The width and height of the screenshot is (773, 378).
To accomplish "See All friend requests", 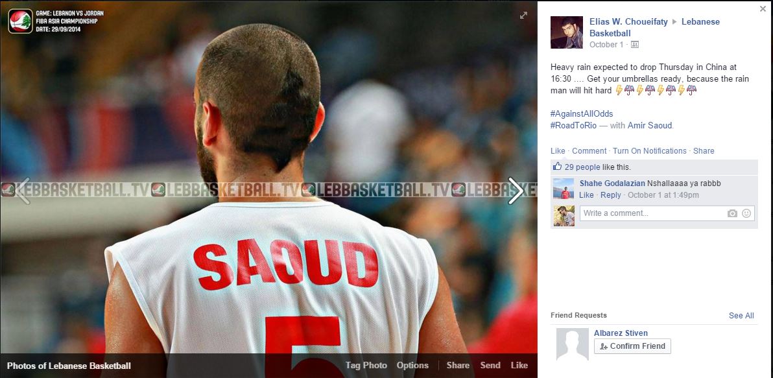I will (741, 315).
